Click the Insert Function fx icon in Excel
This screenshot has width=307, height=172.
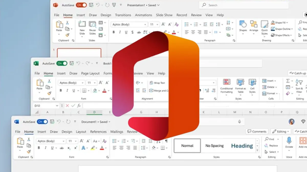79,105
